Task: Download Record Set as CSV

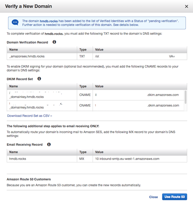Action: pos(29,116)
